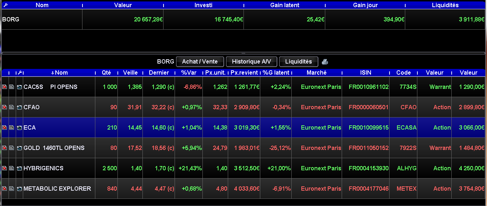Sort positions by the Nom column header
487x206 pixels.
coord(59,72)
